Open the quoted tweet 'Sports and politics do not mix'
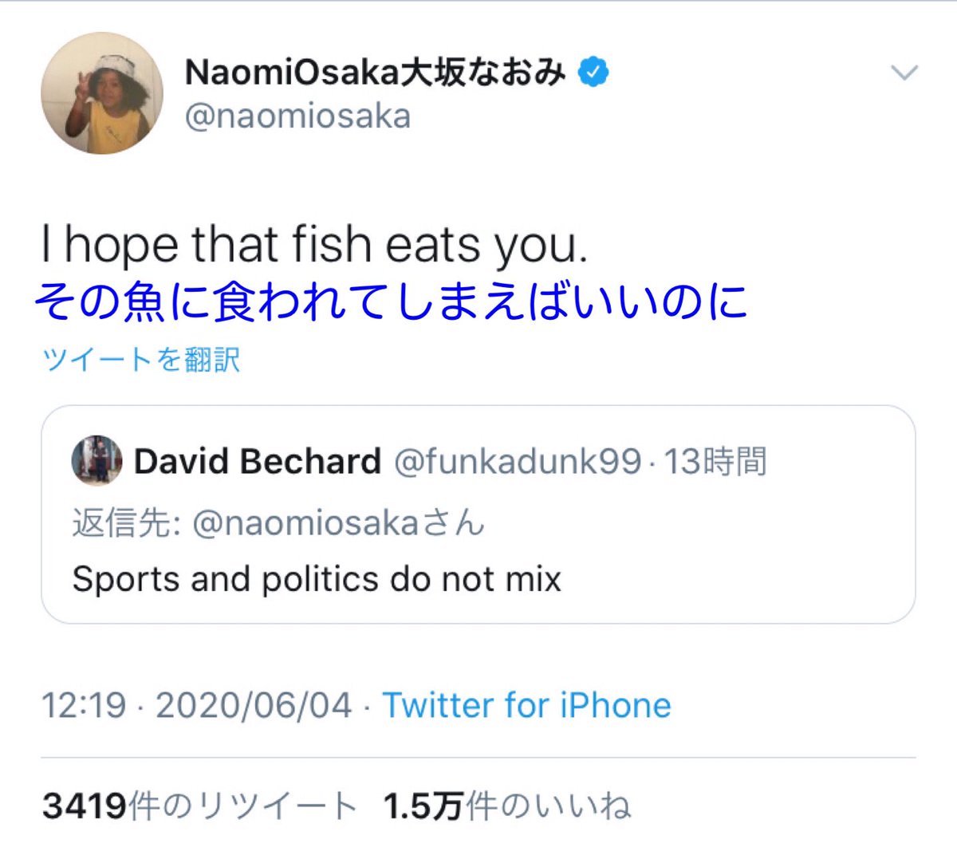 (x=317, y=579)
